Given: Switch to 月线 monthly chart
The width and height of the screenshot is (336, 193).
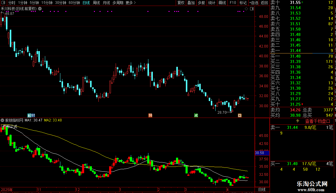Looking at the screenshot, I should click(106, 3).
